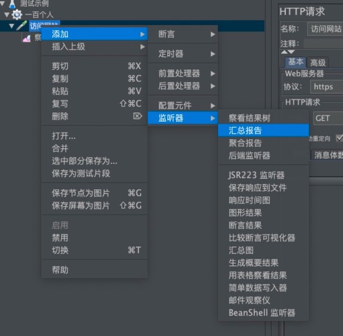Click the 注释 input field
Screen dimensions: 343x336
(x=323, y=44)
